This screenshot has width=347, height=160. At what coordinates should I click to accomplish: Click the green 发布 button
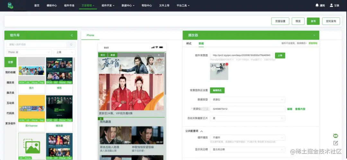[313, 21]
